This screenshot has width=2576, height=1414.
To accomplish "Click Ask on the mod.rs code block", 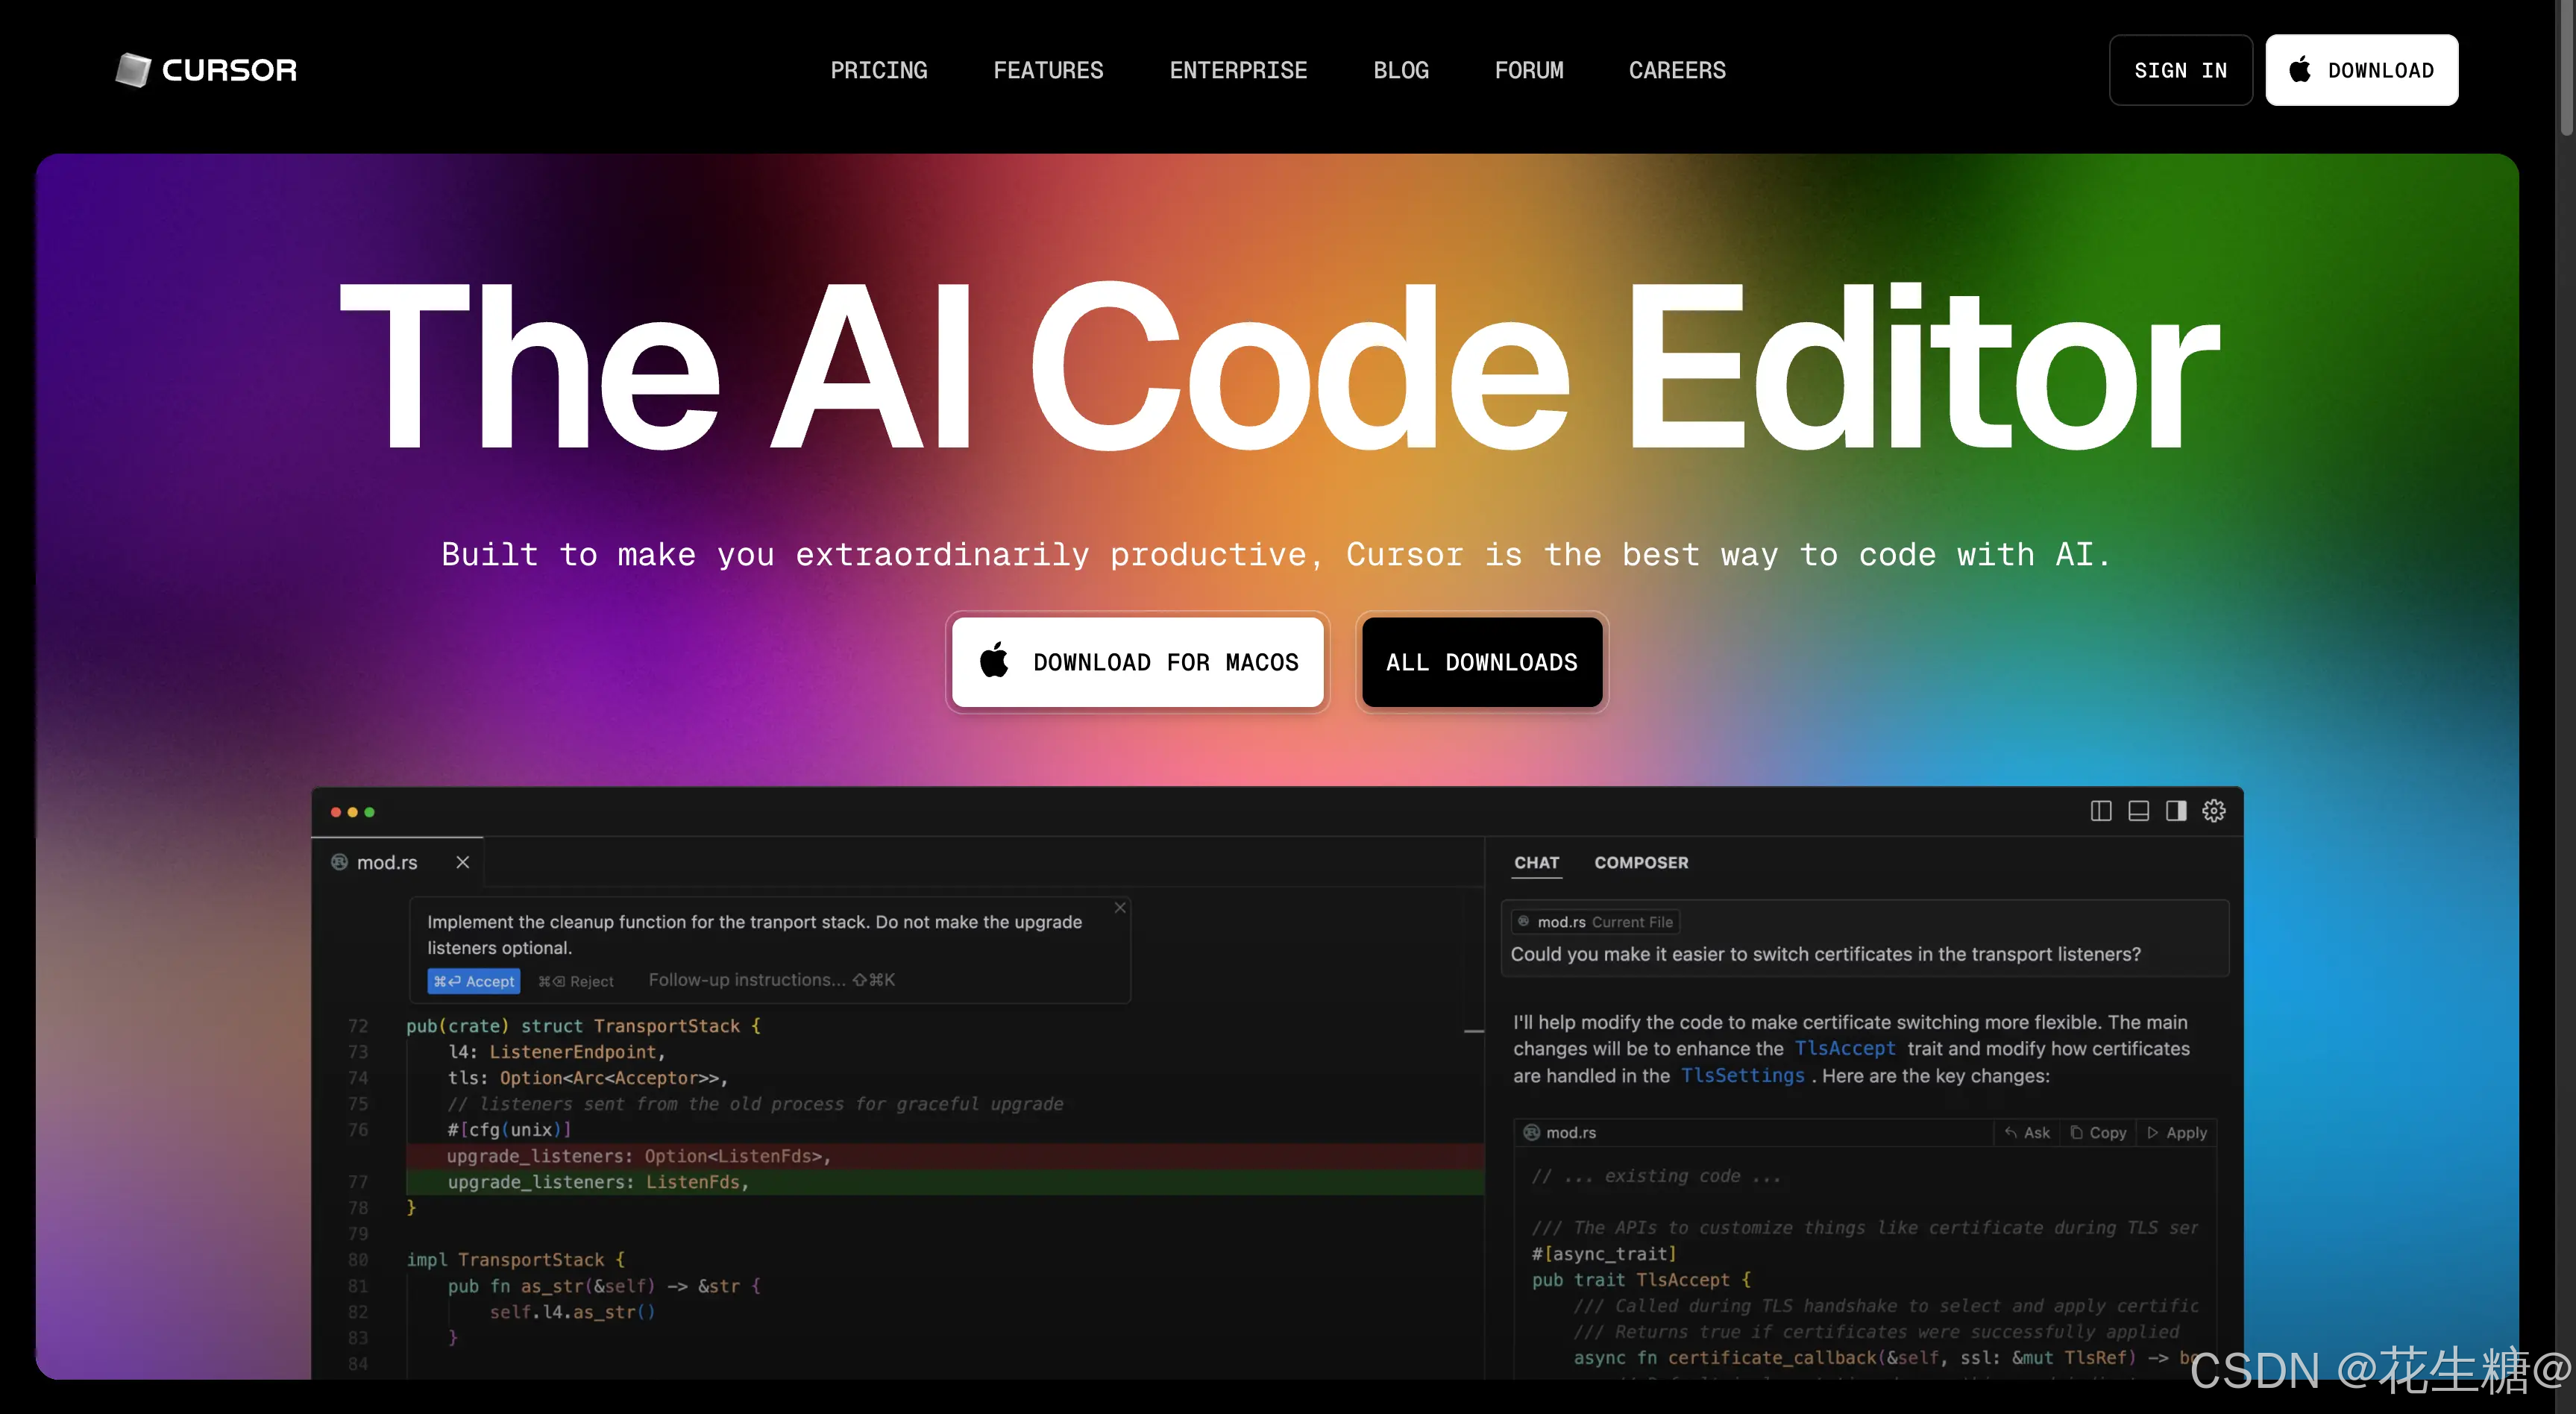I will 2028,1133.
